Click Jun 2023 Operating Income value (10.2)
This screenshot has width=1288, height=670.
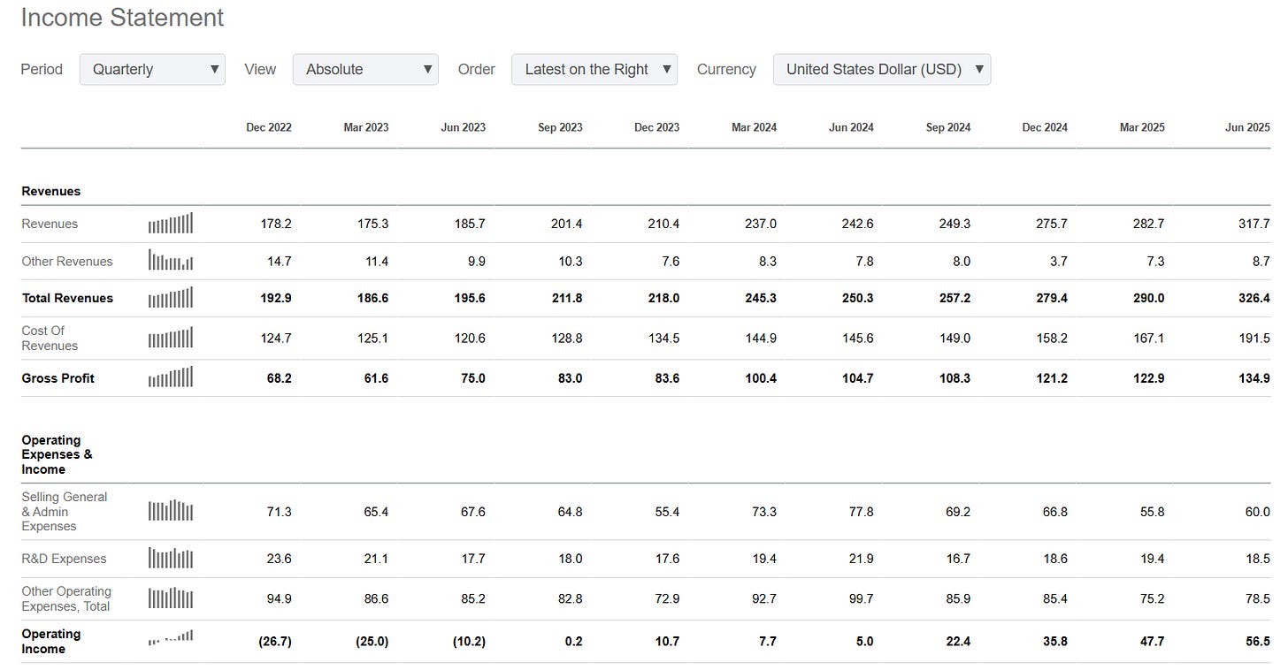tap(469, 641)
